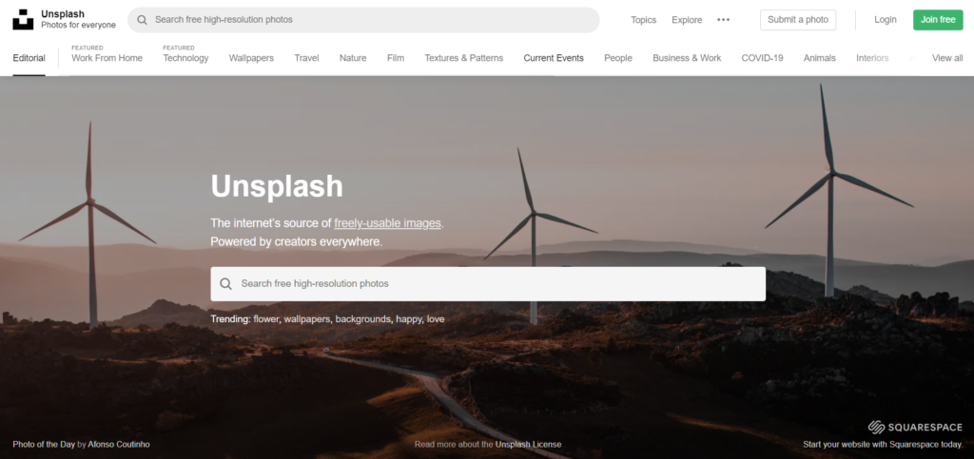Open the Current Events topic
Screen dimensions: 974x459
554,58
